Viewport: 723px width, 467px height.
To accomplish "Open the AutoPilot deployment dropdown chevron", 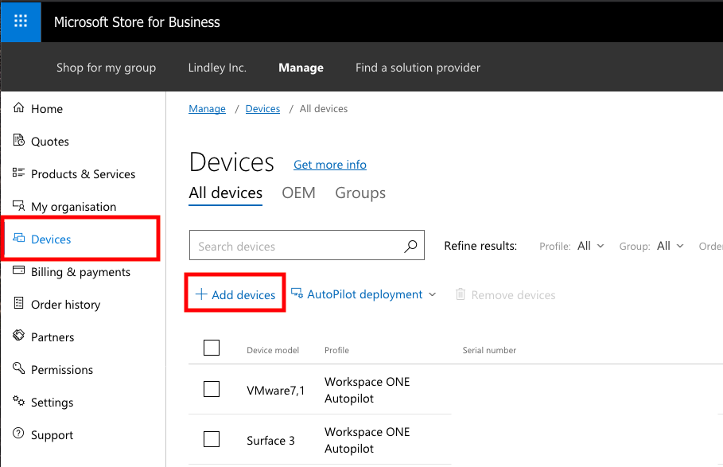I will (x=432, y=294).
